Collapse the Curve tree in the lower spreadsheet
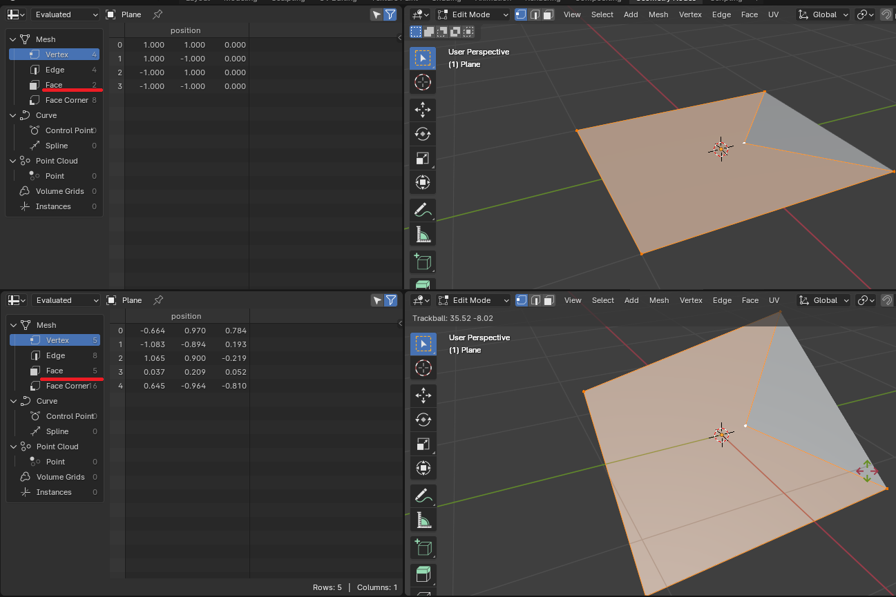896x597 pixels. (x=14, y=401)
